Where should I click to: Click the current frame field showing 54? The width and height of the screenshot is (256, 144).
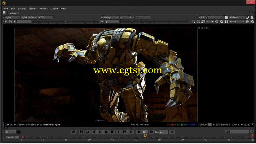pyautogui.click(x=11, y=132)
